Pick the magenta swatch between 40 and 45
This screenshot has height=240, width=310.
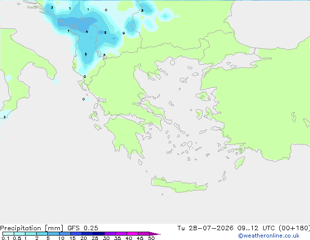(x=133, y=234)
